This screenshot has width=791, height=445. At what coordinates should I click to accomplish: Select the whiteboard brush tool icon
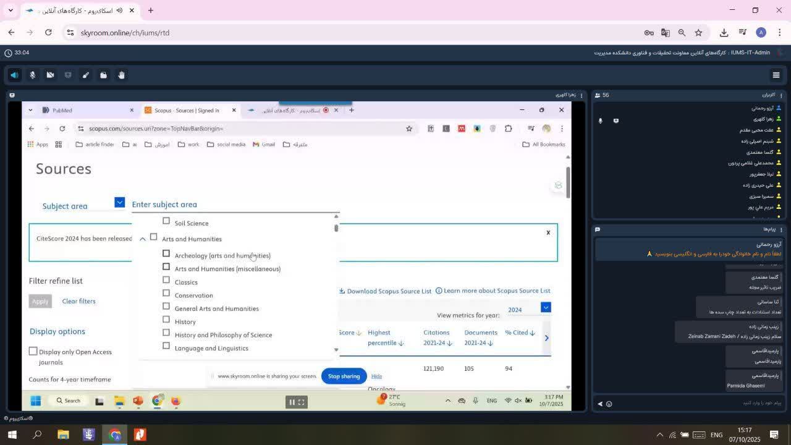coord(86,75)
